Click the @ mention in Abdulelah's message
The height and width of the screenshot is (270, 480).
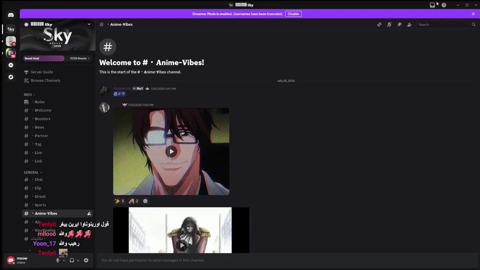pos(119,94)
